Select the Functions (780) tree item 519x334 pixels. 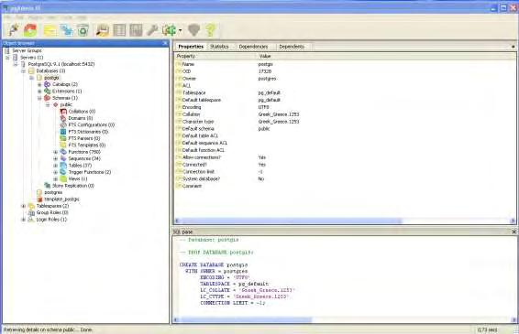pos(84,152)
